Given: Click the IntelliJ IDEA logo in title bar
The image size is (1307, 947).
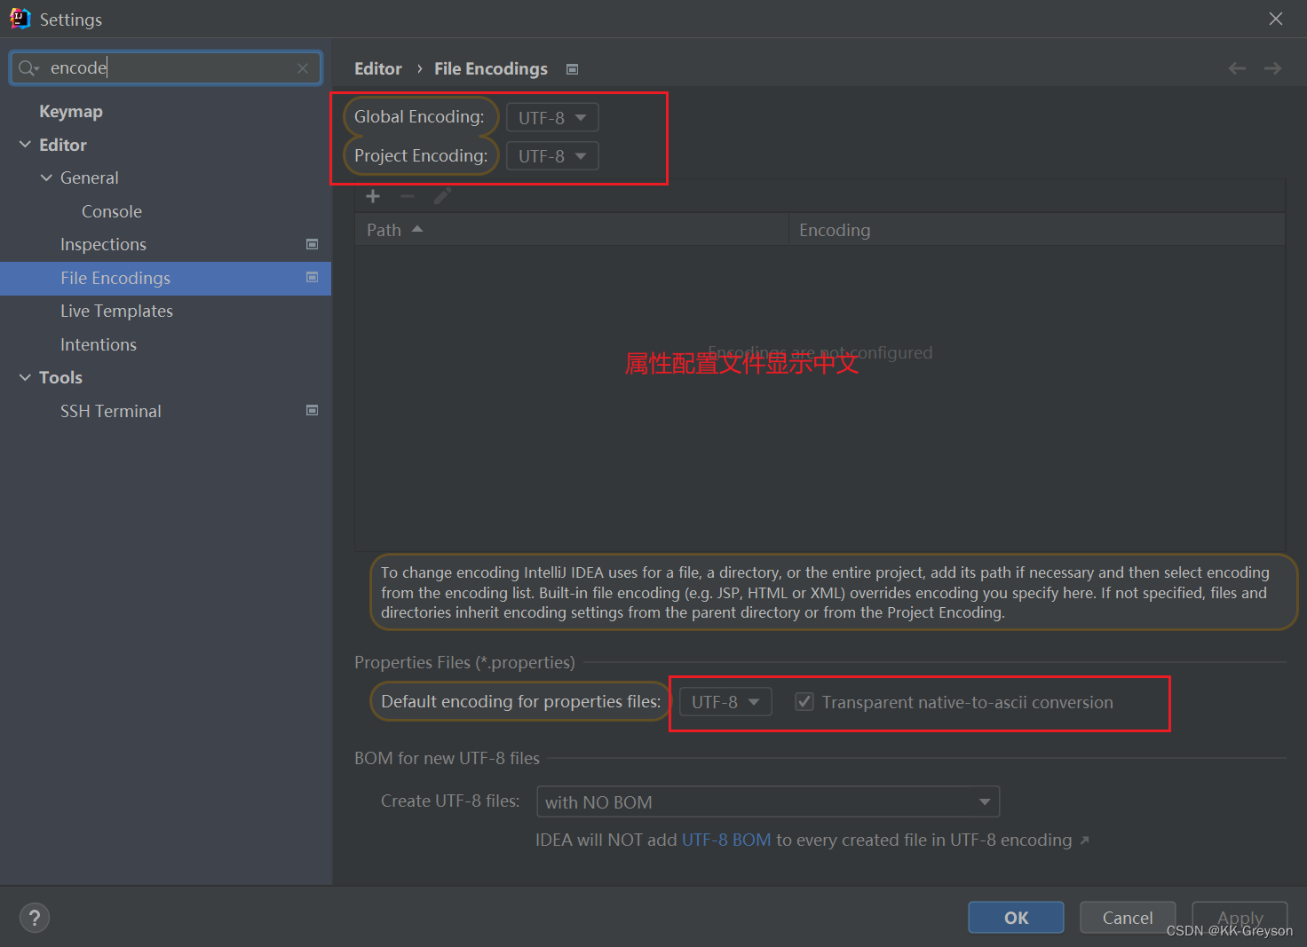Looking at the screenshot, I should (x=20, y=19).
